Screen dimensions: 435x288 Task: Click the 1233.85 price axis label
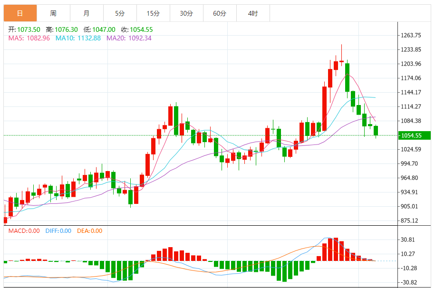click(x=411, y=49)
